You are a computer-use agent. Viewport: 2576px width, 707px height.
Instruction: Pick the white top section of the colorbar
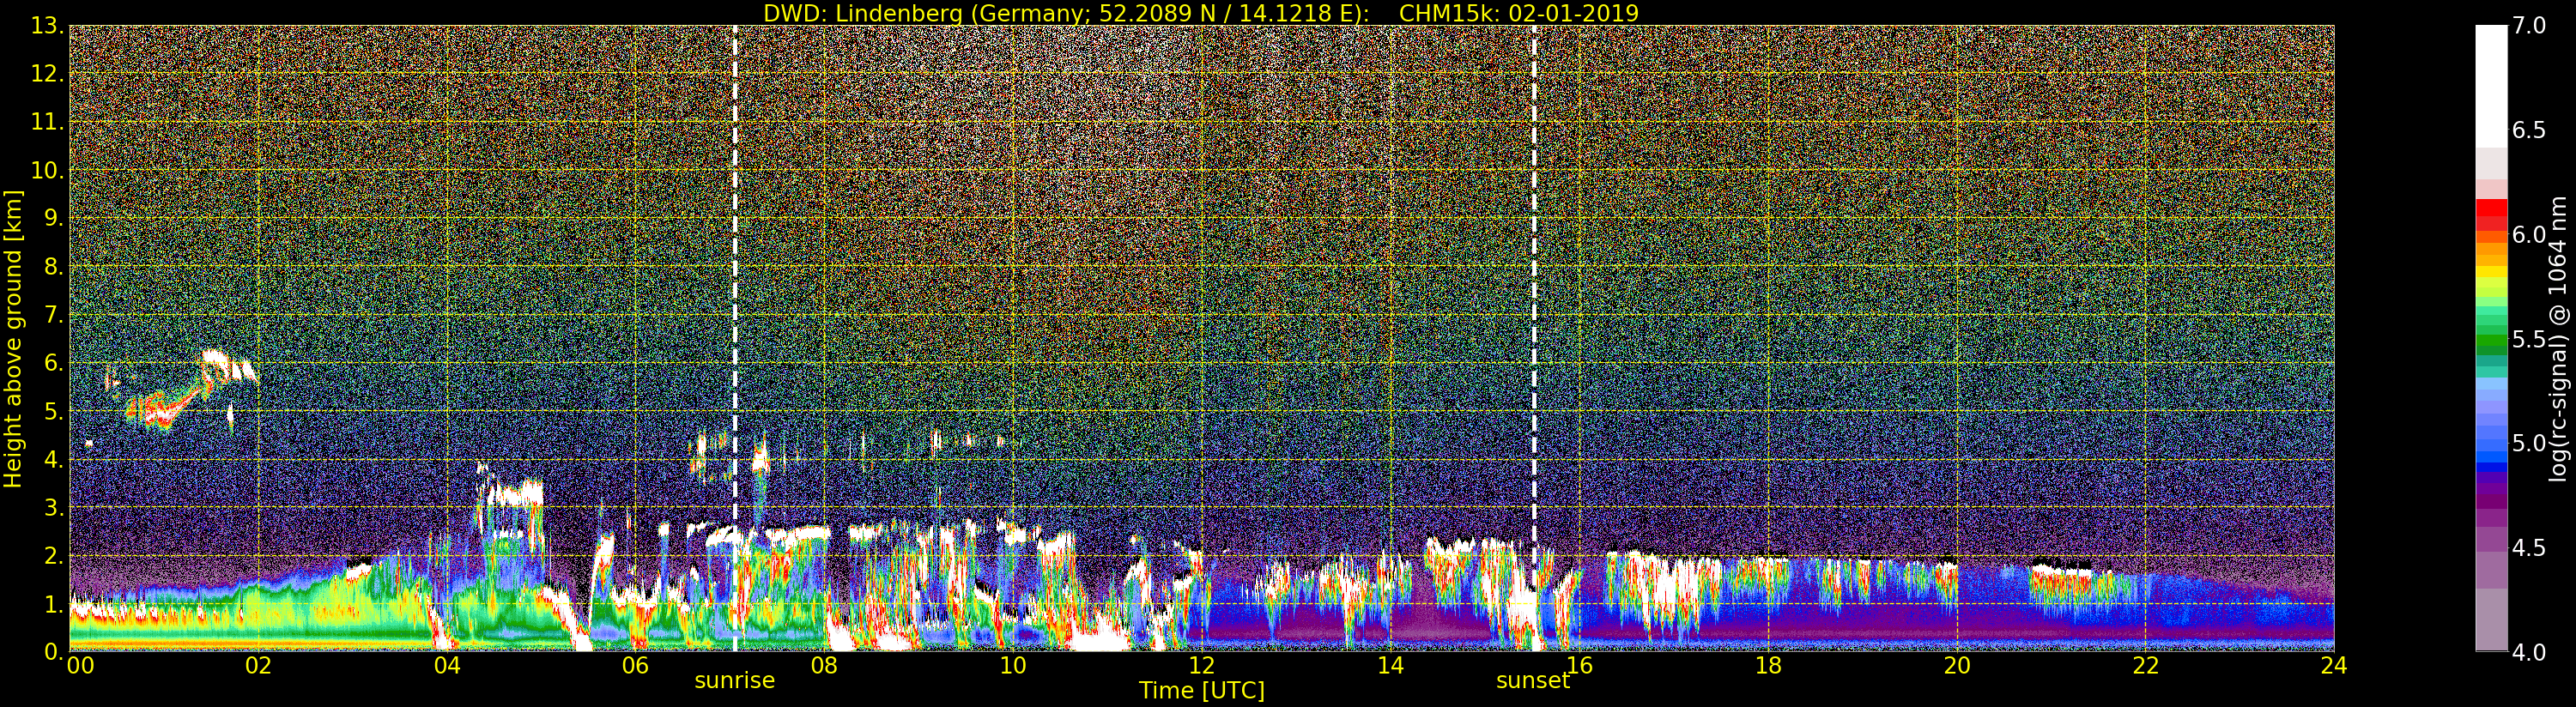click(x=2491, y=86)
